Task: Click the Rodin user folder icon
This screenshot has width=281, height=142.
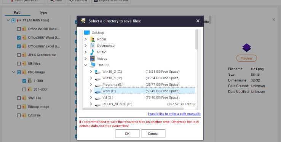Action: [92, 39]
